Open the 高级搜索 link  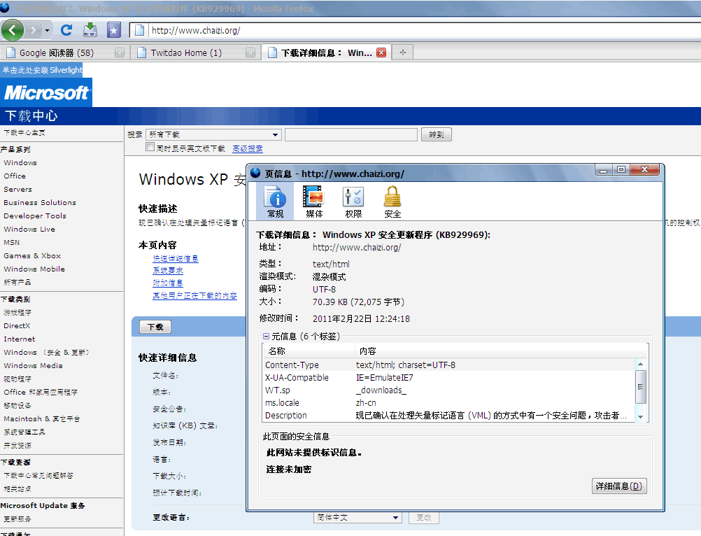[x=248, y=148]
